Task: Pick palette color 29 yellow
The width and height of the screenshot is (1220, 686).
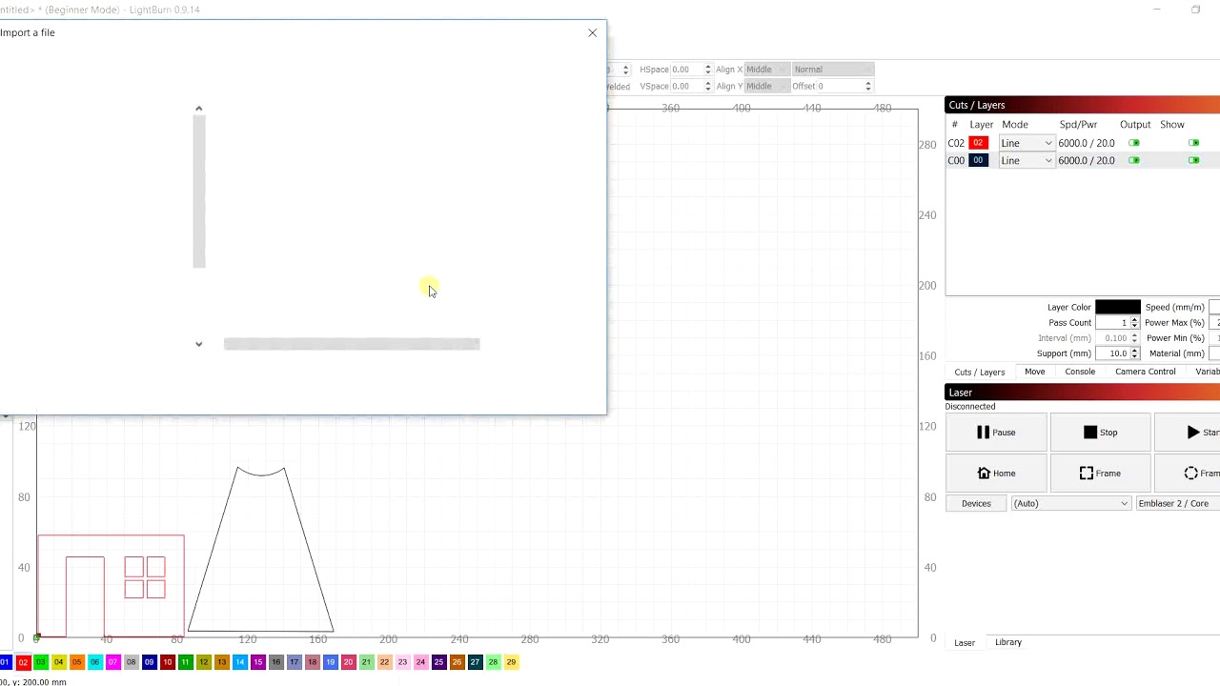Action: 511,662
